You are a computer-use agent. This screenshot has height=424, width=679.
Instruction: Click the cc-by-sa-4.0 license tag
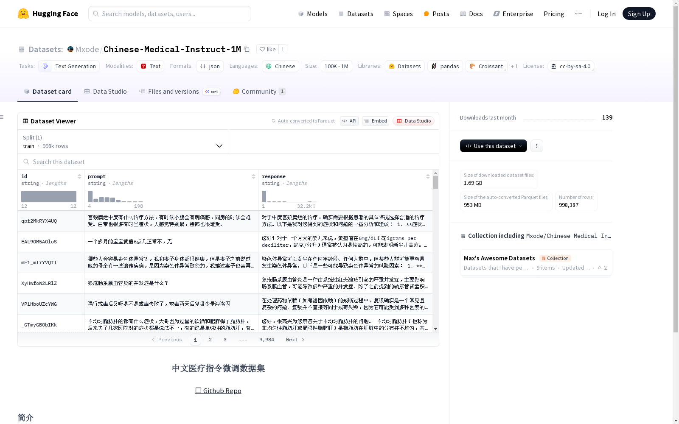[571, 66]
